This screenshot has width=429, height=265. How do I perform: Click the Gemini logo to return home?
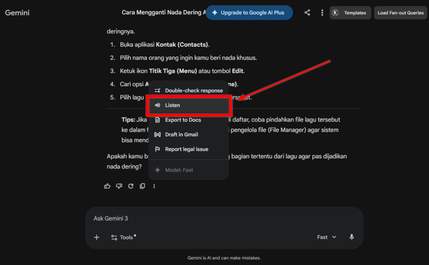point(17,13)
